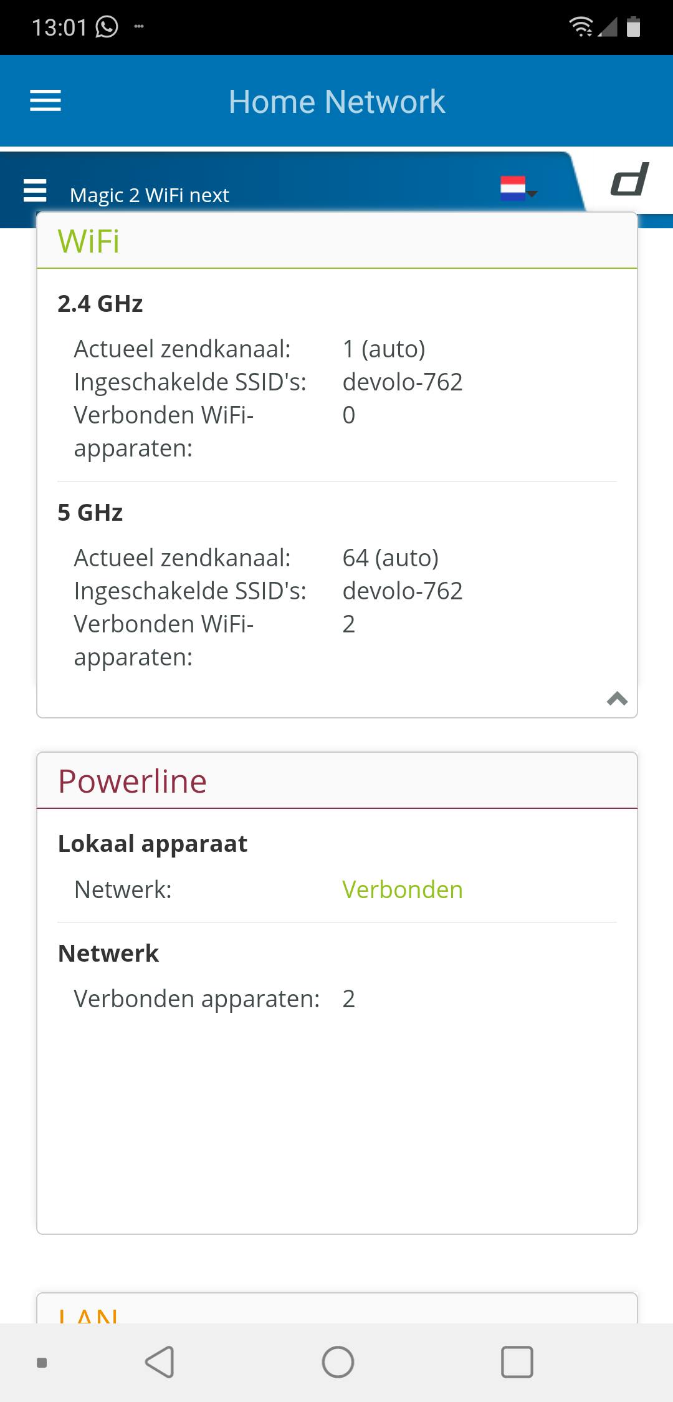
Task: Open the WiFi section header
Action: [x=88, y=241]
